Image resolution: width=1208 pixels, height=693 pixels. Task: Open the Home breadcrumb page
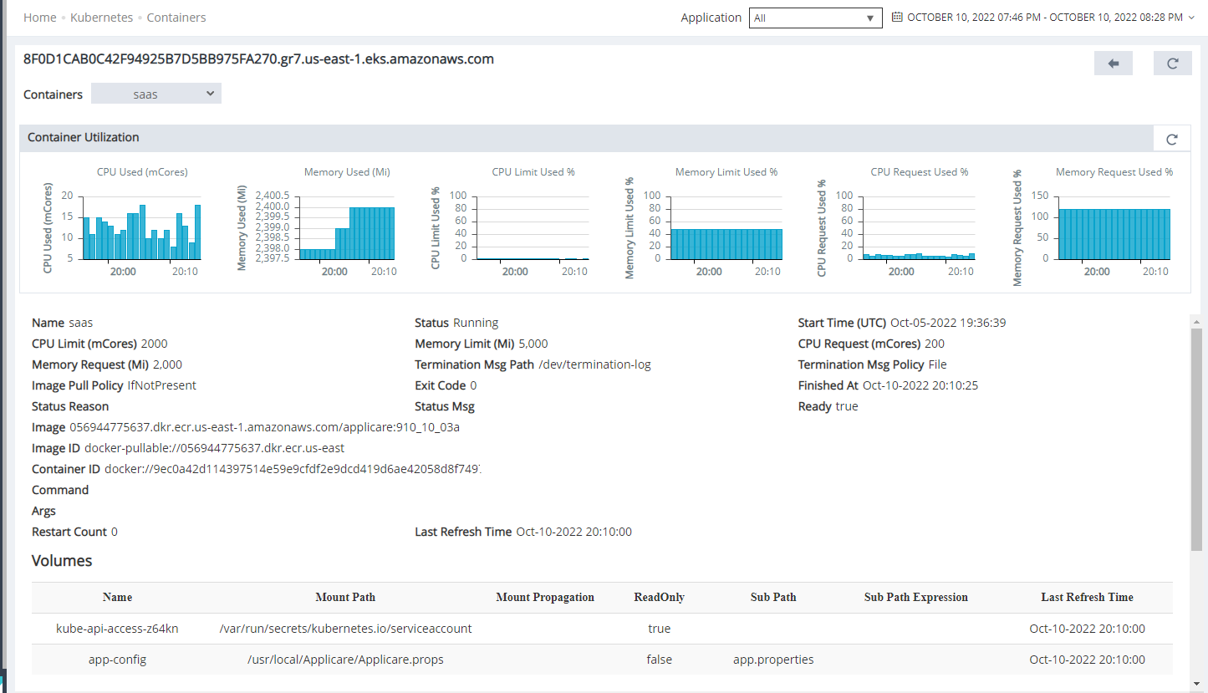pyautogui.click(x=39, y=17)
